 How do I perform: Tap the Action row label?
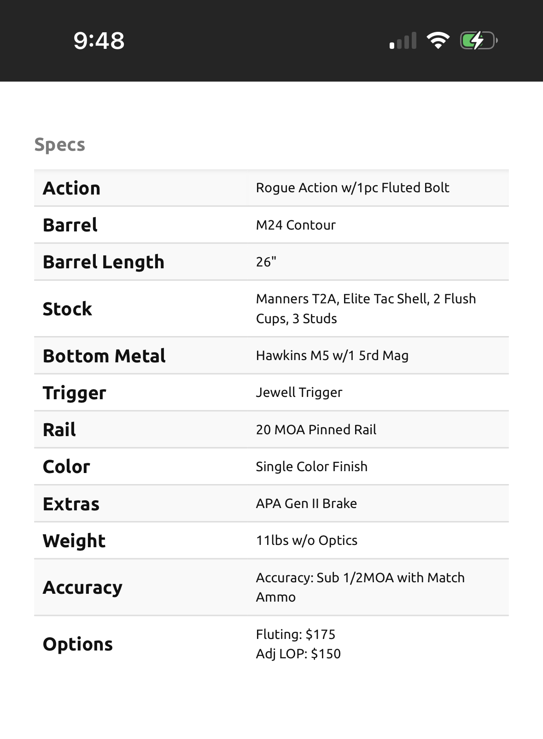pyautogui.click(x=71, y=188)
